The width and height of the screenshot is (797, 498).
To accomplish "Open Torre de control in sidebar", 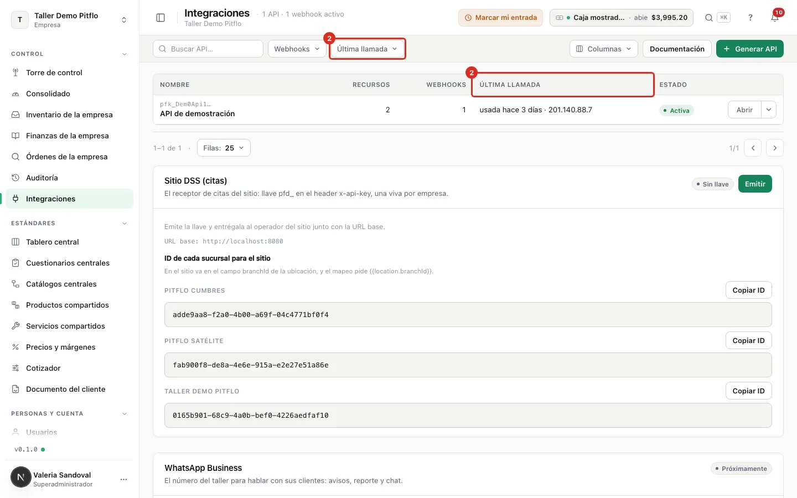I will tap(69, 72).
